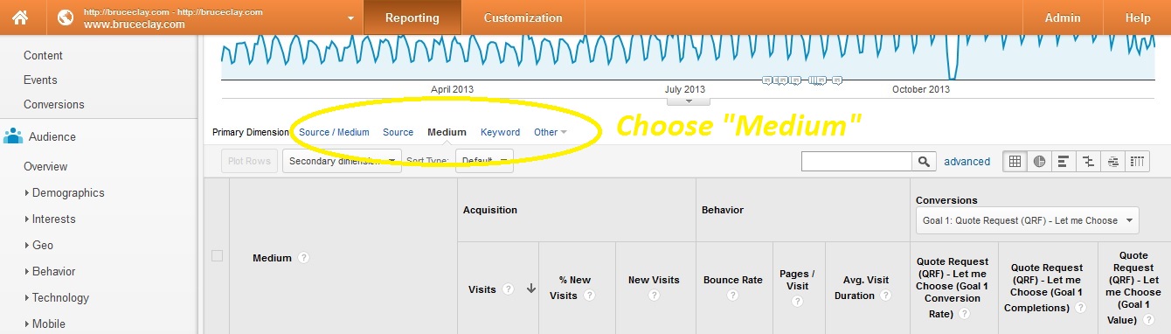Open the Goal 1 Quote Request dropdown
The image size is (1171, 334).
tap(1027, 220)
